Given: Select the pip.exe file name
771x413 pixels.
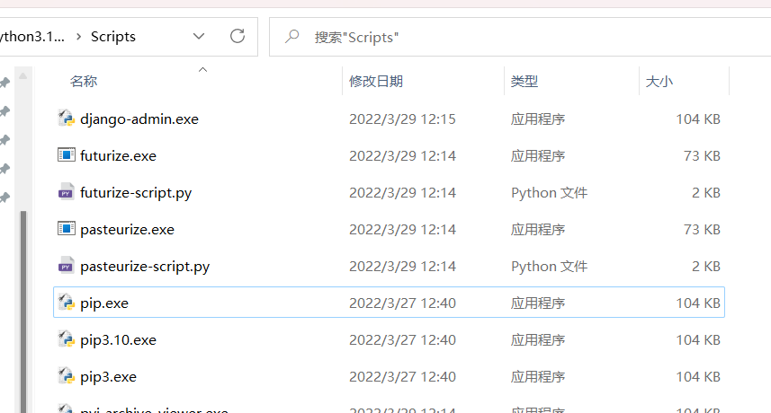Looking at the screenshot, I should [x=104, y=303].
